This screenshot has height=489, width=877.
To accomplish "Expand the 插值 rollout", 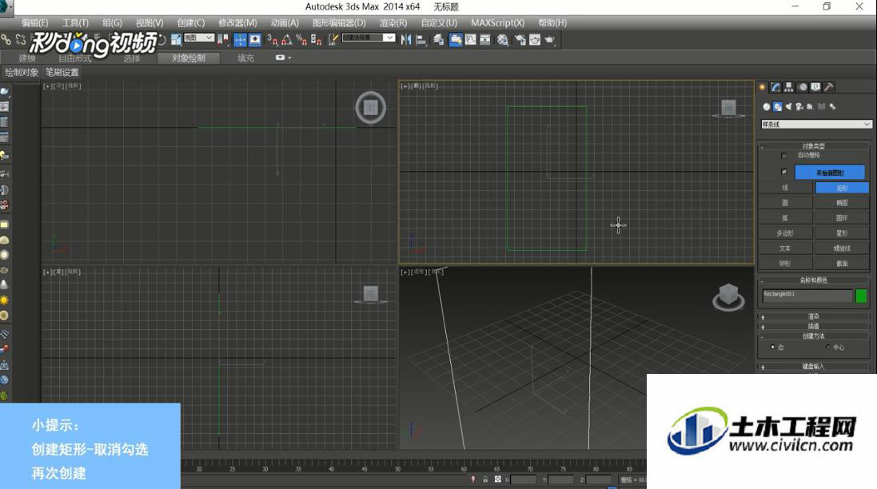I will click(x=814, y=326).
